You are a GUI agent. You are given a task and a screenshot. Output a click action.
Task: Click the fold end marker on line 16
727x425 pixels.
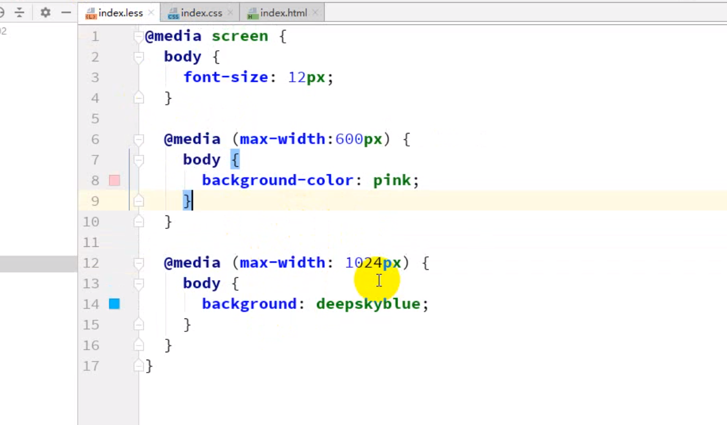[139, 345]
